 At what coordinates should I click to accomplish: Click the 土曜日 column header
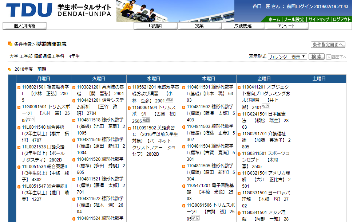click(319, 79)
